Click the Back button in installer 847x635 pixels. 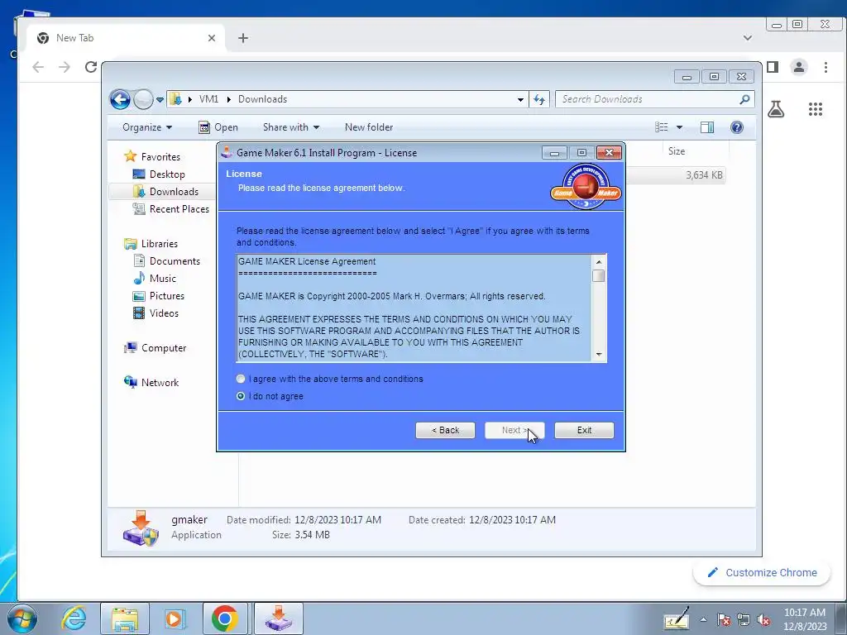coord(445,430)
